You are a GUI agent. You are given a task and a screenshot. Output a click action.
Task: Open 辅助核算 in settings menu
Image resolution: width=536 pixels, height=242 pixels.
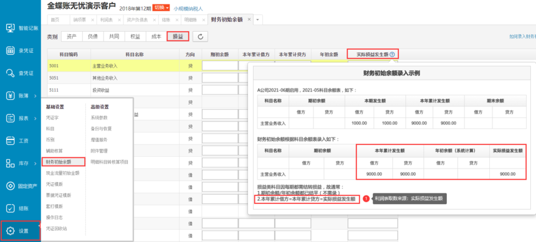point(54,151)
